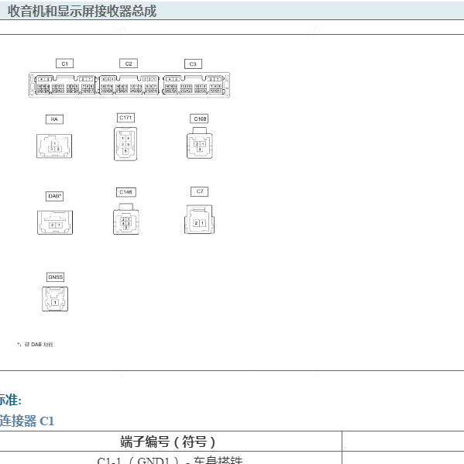464x464 pixels.
Task: Click the C148 connector label
Action: point(125,192)
